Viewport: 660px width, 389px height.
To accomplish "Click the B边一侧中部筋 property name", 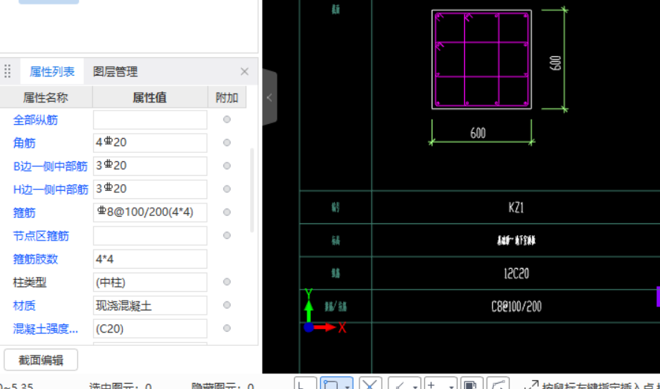I will click(x=50, y=166).
